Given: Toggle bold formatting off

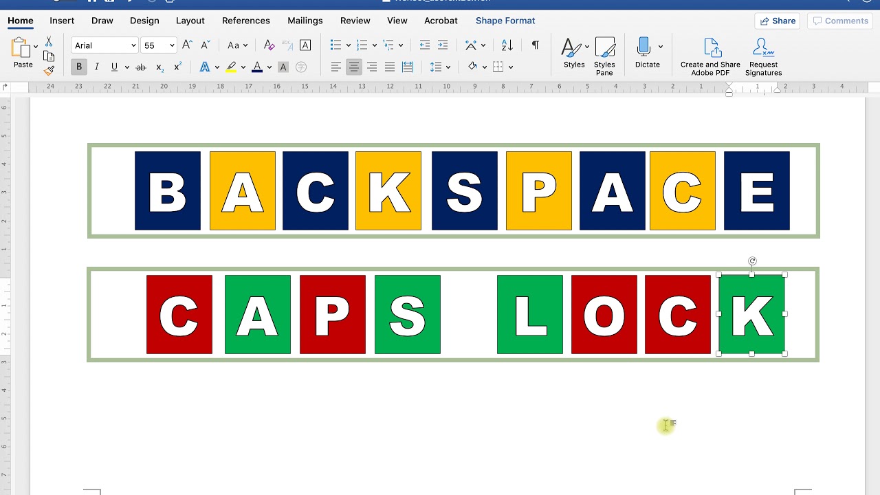Looking at the screenshot, I should tap(79, 67).
